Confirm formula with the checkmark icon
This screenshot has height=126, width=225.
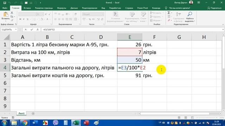[x=32, y=29]
